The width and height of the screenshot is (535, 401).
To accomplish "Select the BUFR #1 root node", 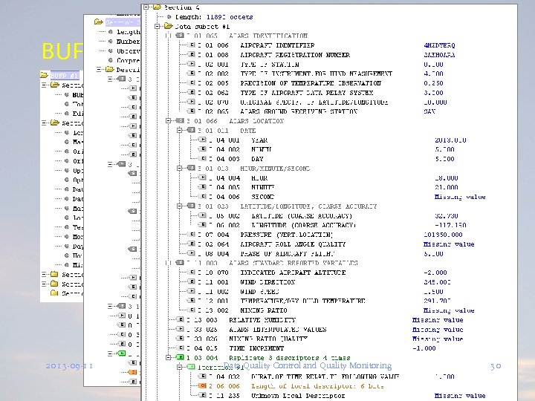I will 65,75.
